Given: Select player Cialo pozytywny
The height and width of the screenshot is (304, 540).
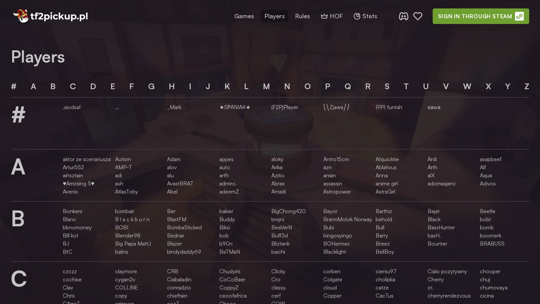Looking at the screenshot, I should pos(448,271).
